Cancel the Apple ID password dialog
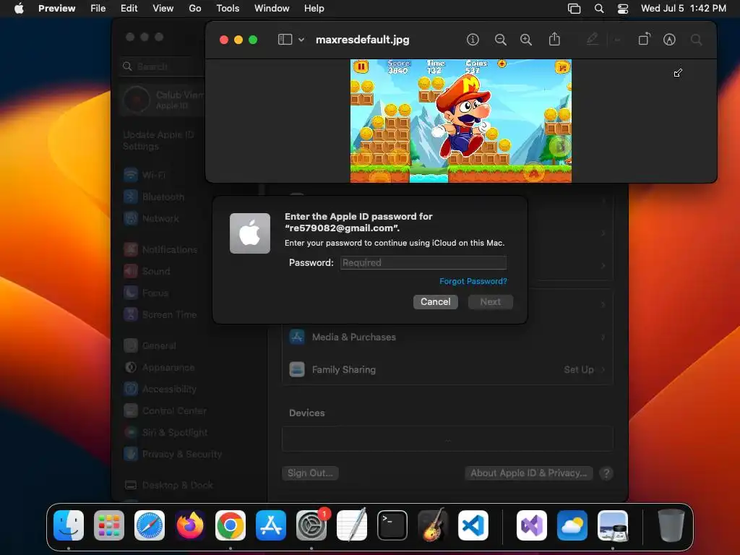Image resolution: width=740 pixels, height=555 pixels. click(435, 302)
